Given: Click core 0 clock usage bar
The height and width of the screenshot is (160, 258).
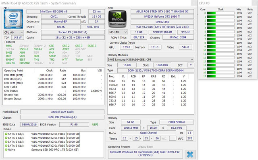Looking at the screenshot, I should tap(221, 13).
